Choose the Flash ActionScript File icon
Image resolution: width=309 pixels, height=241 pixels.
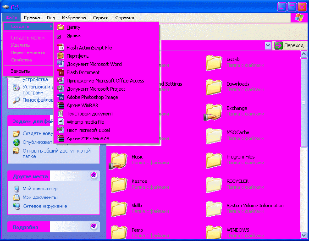61,48
